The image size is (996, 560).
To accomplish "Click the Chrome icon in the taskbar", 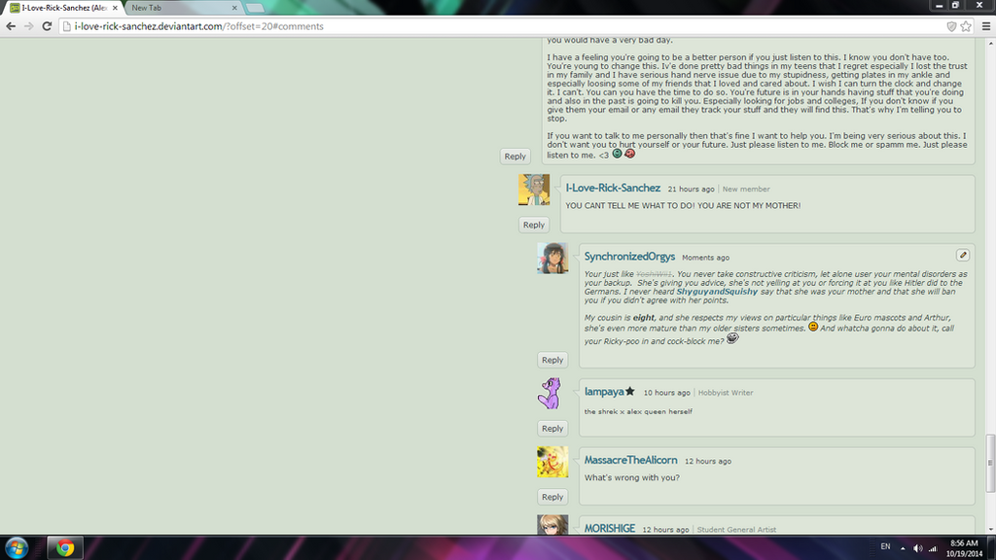I will 65,547.
